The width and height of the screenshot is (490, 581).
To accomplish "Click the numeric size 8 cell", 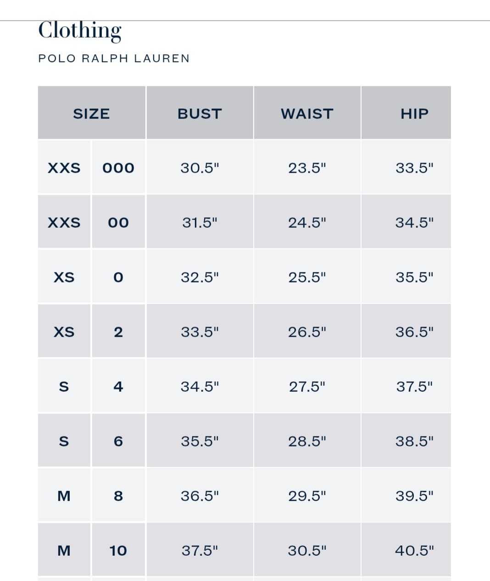I will tap(118, 496).
